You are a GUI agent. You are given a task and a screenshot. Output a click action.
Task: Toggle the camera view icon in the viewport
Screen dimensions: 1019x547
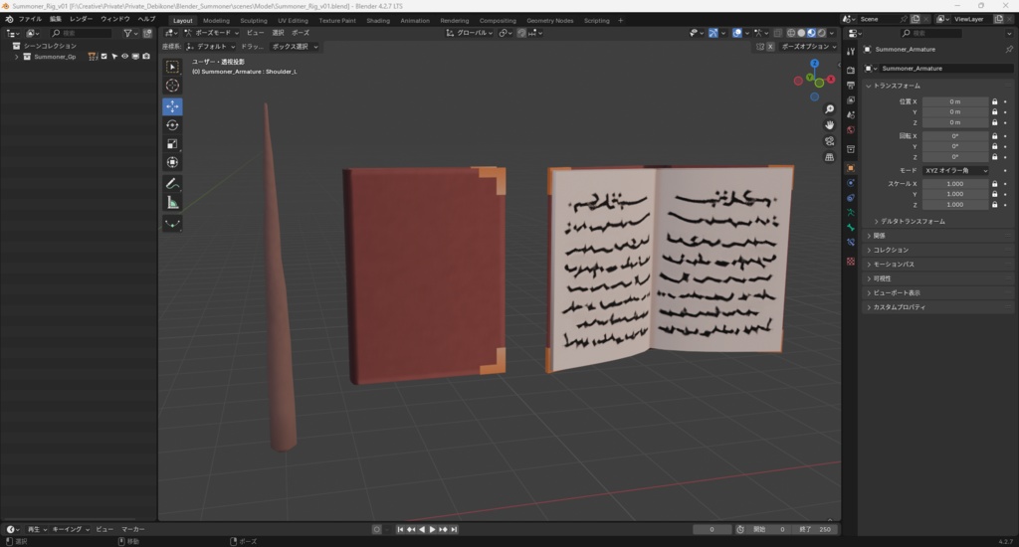point(829,141)
